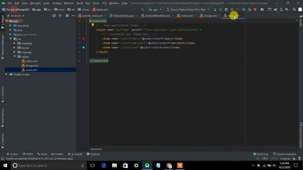
Task: Expand the drawable folder
Action: pyautogui.click(x=15, y=43)
